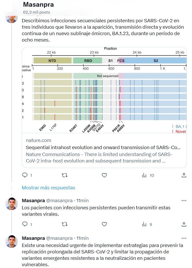The image size is (192, 268).
Task: Click Masanpra avatar beside "Los pacientes" tweet
Action: [x=11, y=204]
